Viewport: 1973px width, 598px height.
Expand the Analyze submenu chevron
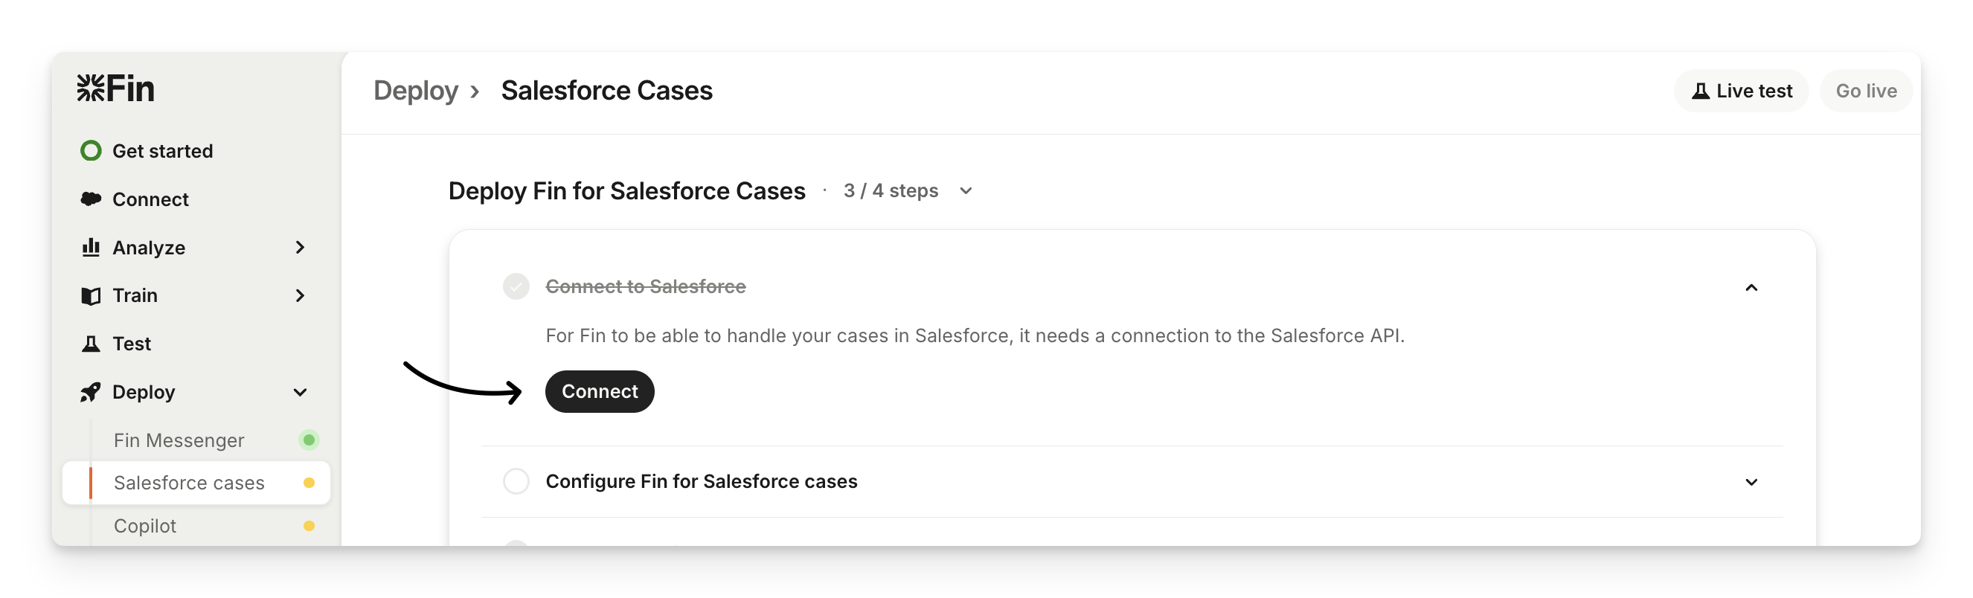301,248
